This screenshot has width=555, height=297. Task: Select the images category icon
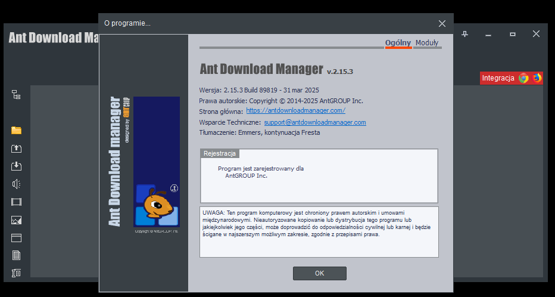(16, 220)
